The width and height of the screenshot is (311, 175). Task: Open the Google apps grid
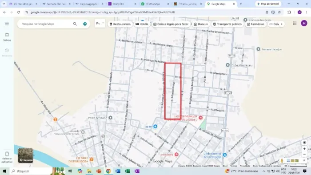[x=295, y=23]
